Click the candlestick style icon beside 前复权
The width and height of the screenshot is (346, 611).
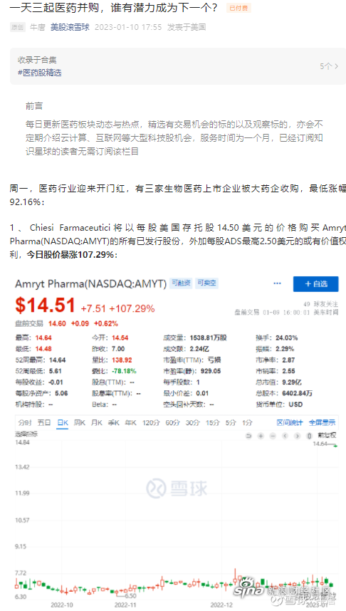point(310,436)
